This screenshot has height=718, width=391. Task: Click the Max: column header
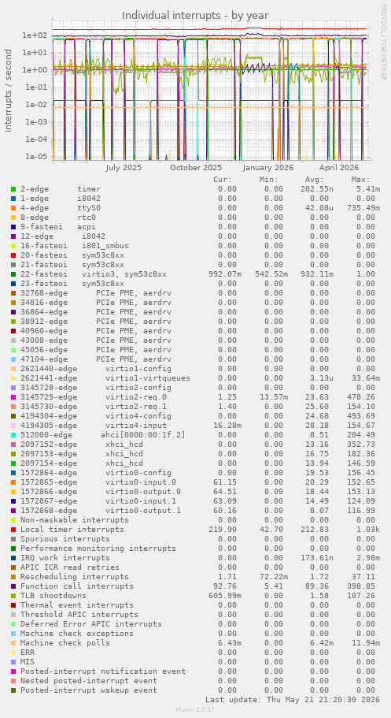tap(361, 180)
